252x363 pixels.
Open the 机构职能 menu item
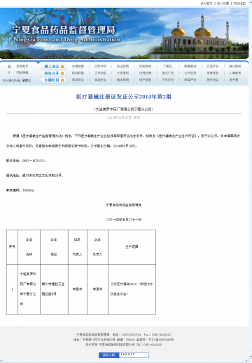[78, 73]
